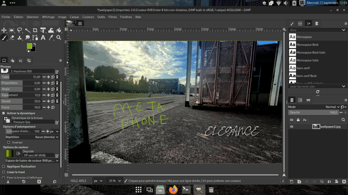Screen dimensions: 348x195
Task: Select the Bucket Fill tool
Action: tap(58, 30)
